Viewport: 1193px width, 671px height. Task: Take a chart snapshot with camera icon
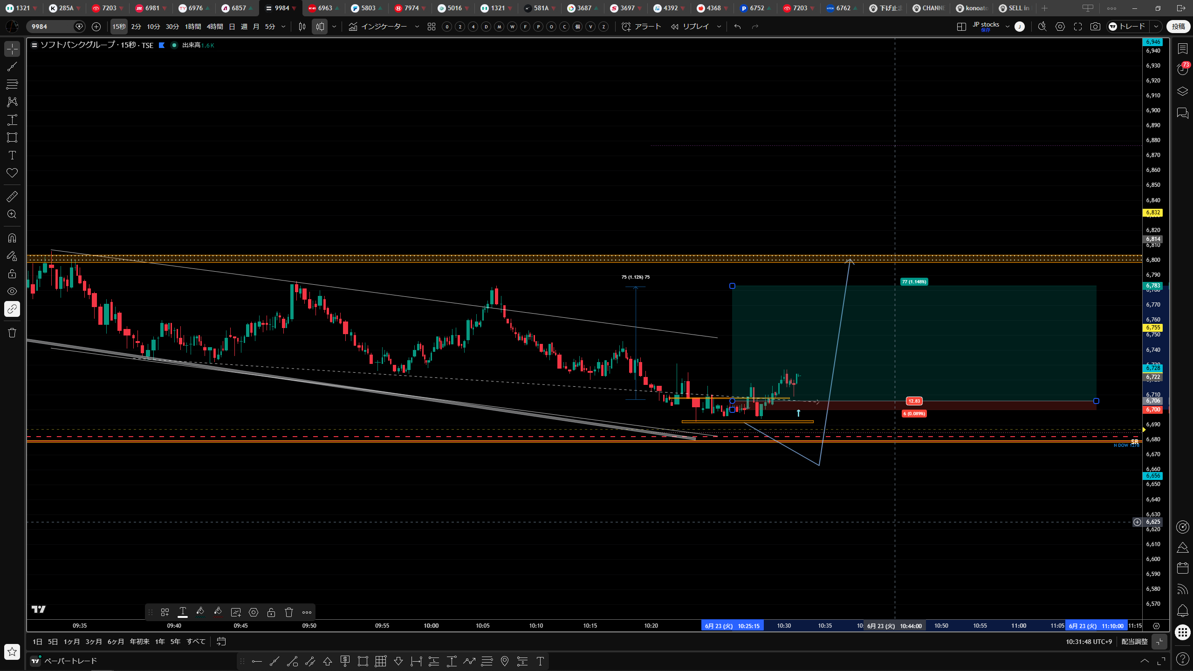pyautogui.click(x=1095, y=27)
